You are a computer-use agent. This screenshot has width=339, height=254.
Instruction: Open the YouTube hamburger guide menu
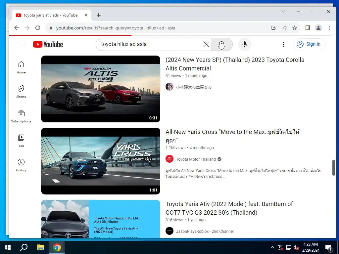pos(21,44)
